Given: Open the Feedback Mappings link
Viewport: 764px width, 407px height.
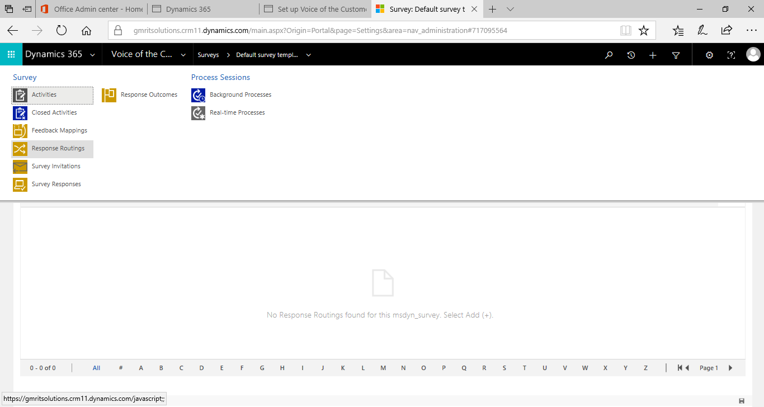Looking at the screenshot, I should tap(59, 131).
